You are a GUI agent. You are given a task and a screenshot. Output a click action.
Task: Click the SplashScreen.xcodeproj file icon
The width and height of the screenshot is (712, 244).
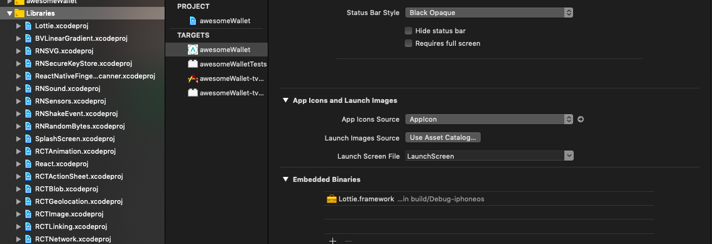tap(28, 139)
